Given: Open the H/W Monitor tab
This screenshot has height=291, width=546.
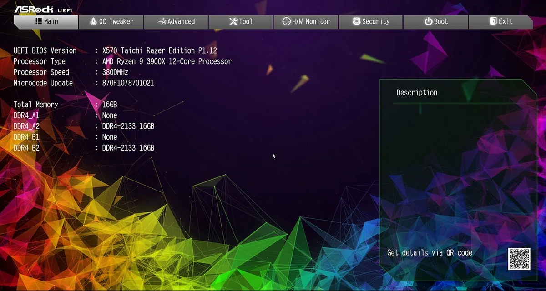Looking at the screenshot, I should [x=305, y=22].
